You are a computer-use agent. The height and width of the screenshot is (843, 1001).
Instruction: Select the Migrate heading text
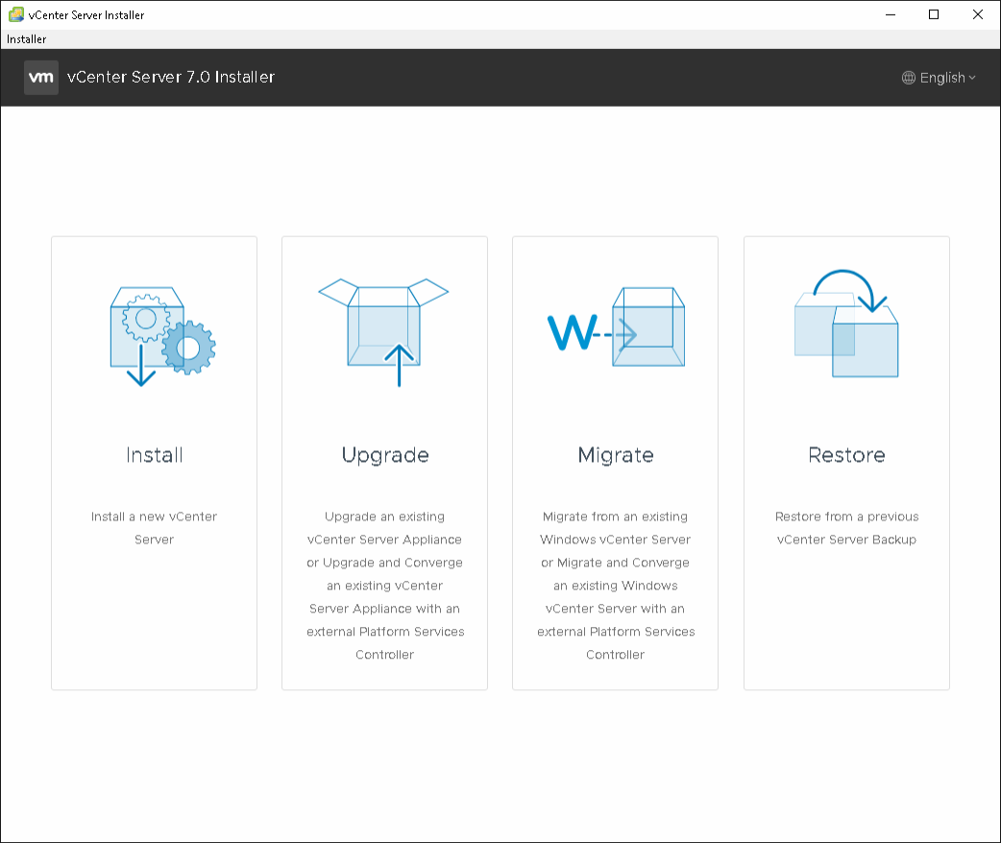[x=616, y=455]
